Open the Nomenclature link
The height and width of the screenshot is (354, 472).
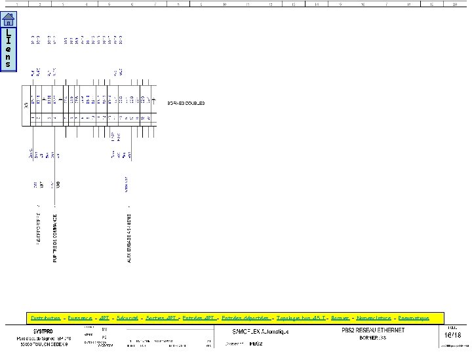tap(374, 318)
